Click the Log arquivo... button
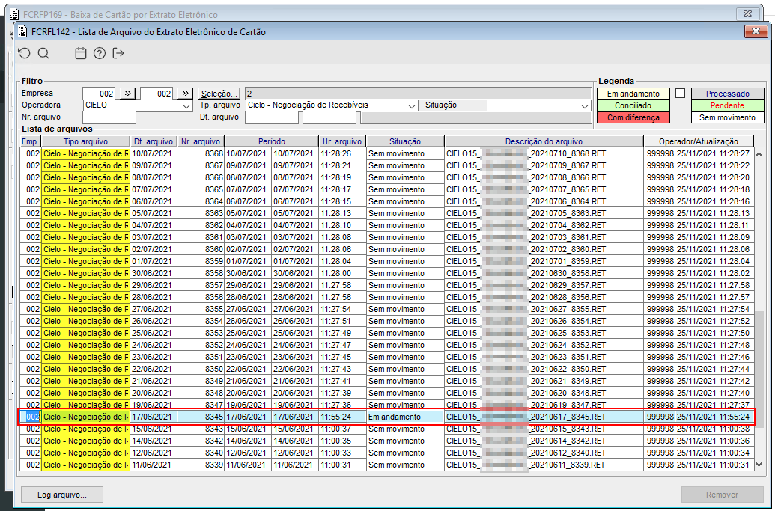The width and height of the screenshot is (775, 511). pyautogui.click(x=62, y=495)
